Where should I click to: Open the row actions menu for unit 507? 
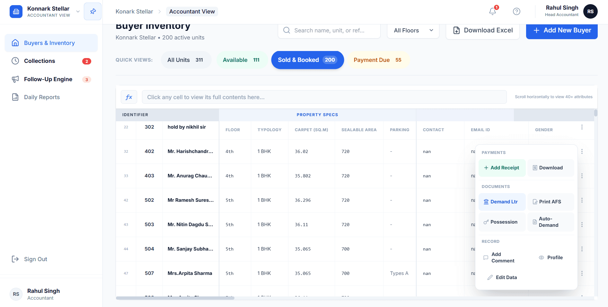[x=582, y=273]
